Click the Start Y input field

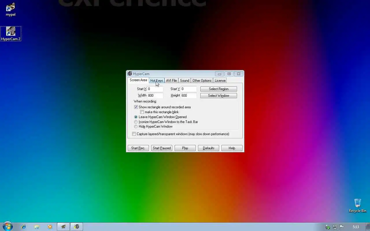coord(189,89)
